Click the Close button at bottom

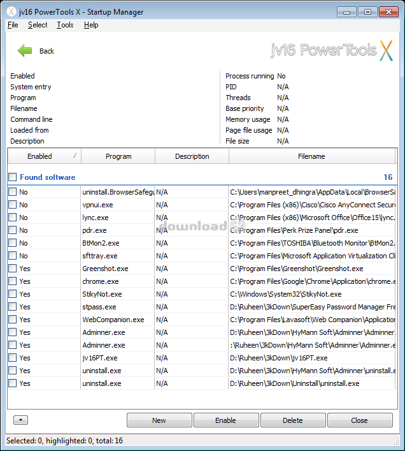[x=360, y=420]
